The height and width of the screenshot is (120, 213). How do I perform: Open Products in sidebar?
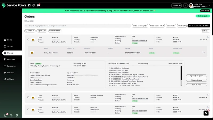coord(9,59)
